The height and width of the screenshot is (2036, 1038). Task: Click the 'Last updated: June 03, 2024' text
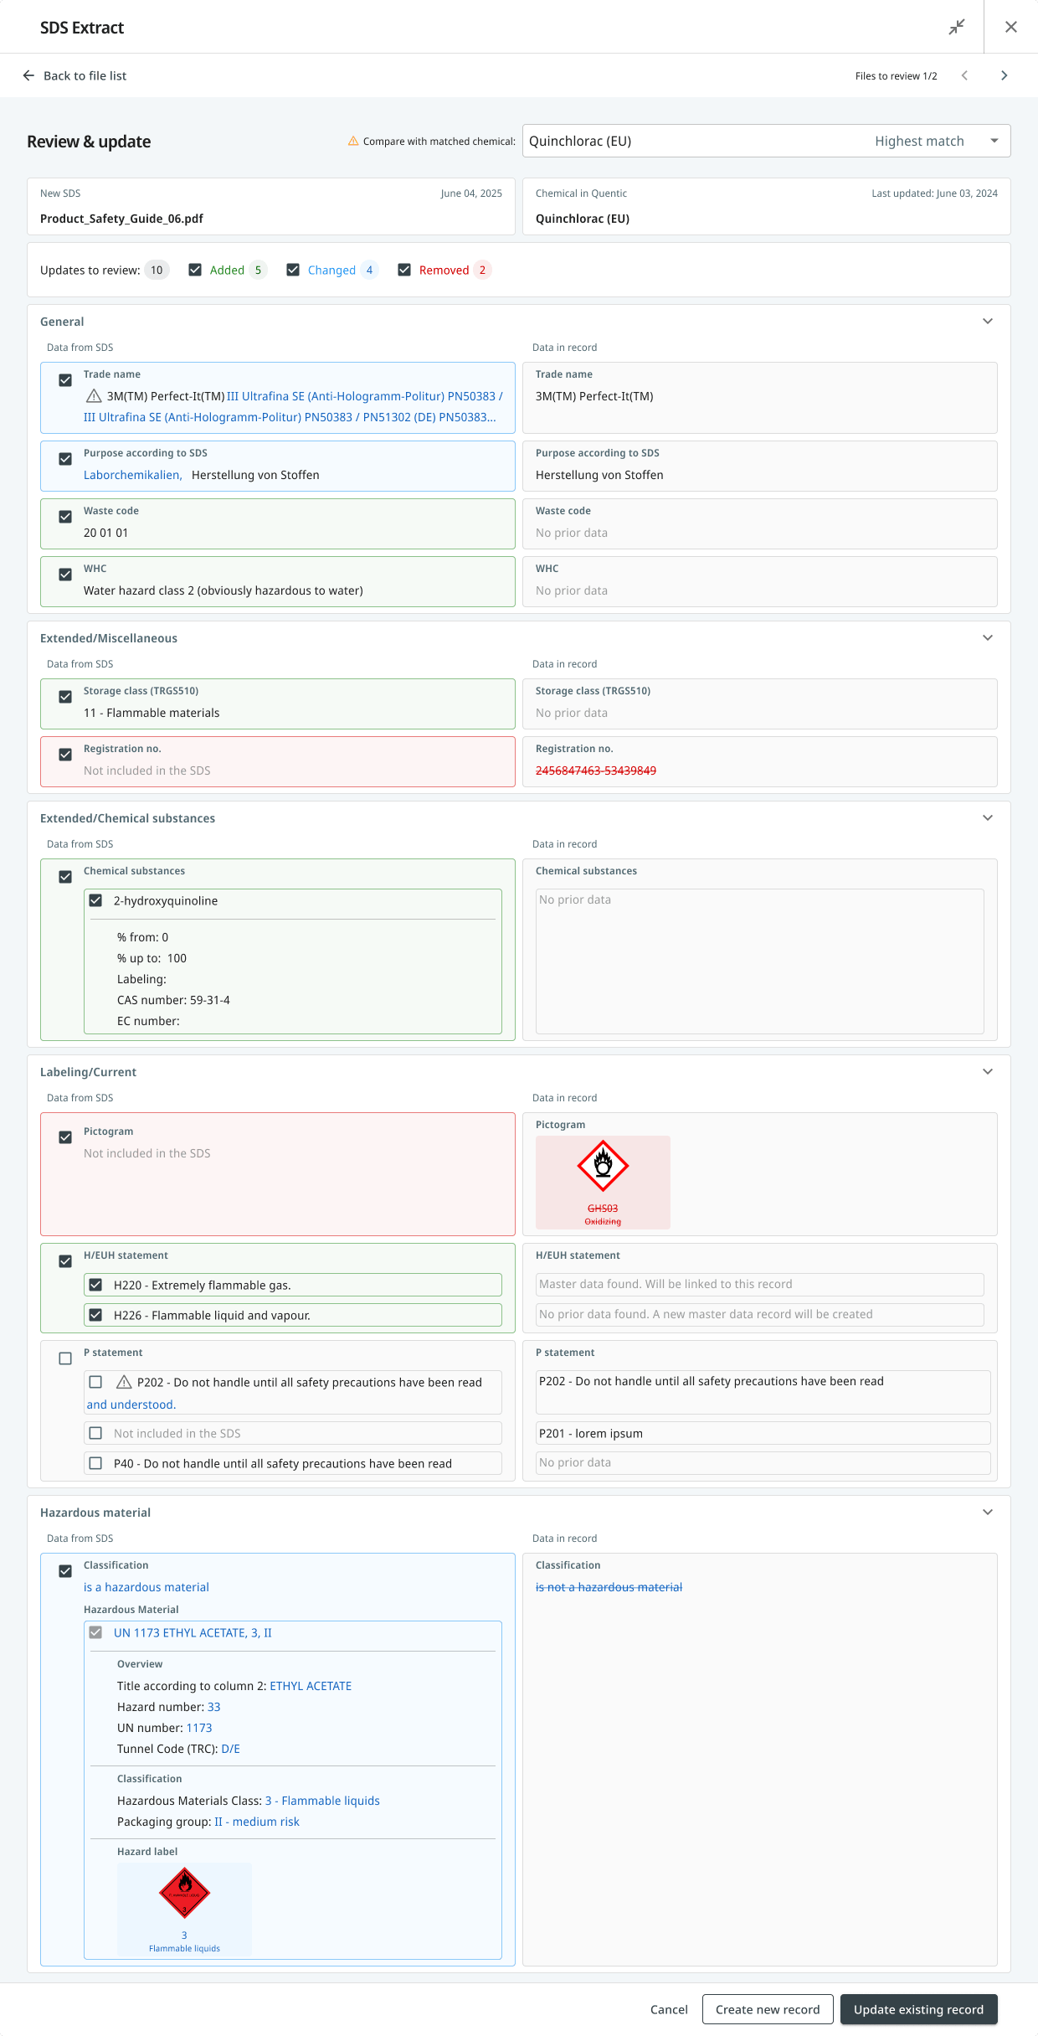coord(934,193)
